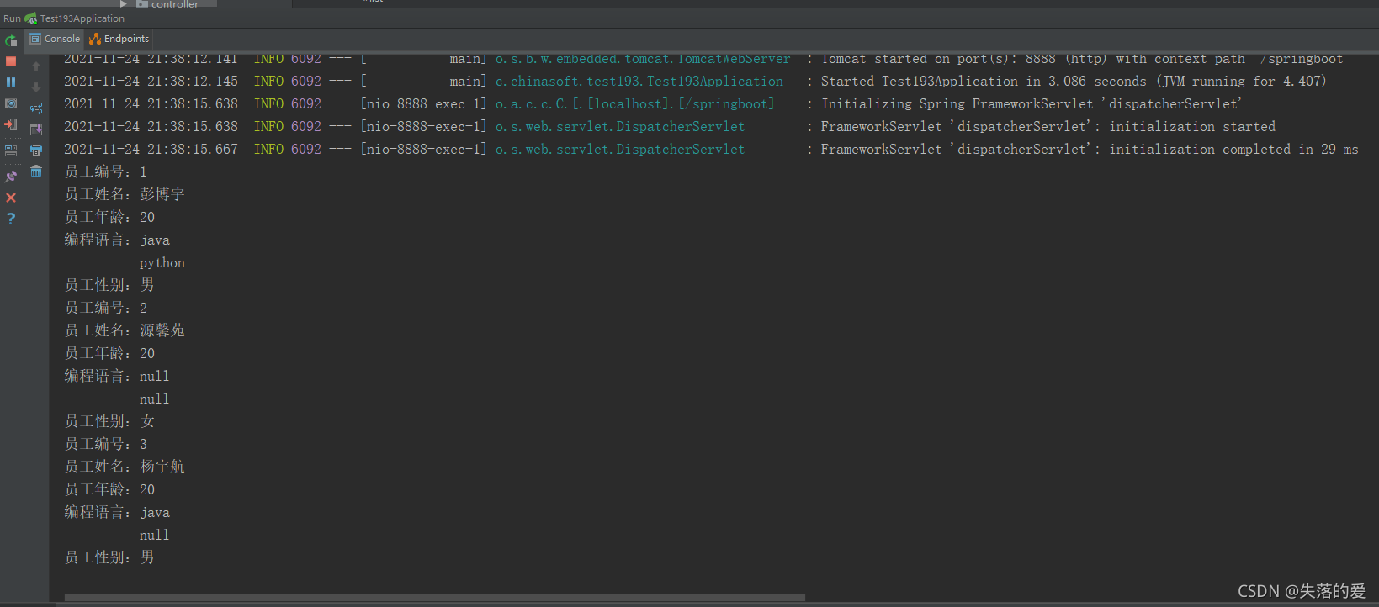Click the c.chinasoft.test193.Test193Application logger name
Screen dimensions: 1379x607
coord(639,81)
